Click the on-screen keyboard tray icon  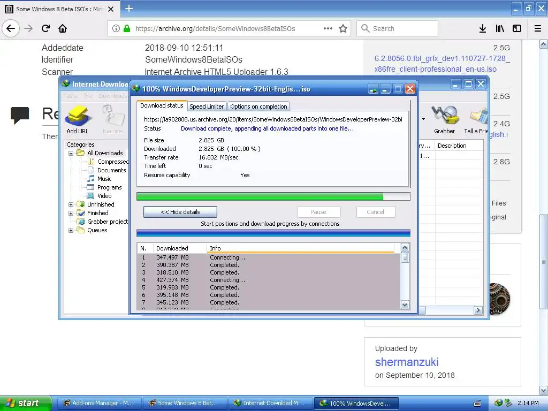[477, 404]
